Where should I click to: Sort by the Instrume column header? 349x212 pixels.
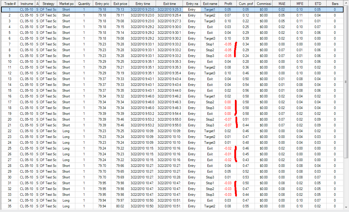click(x=27, y=4)
